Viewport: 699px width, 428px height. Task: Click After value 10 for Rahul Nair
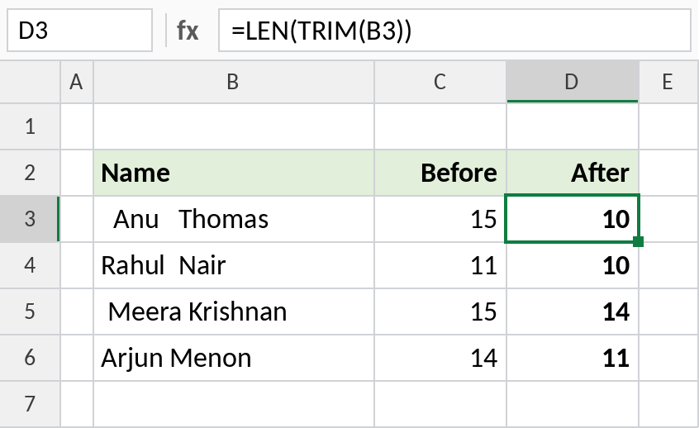tap(573, 266)
